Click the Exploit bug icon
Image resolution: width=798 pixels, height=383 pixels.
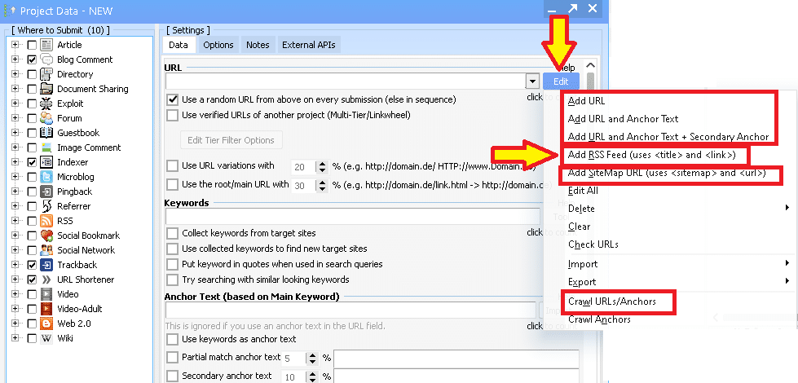46,103
